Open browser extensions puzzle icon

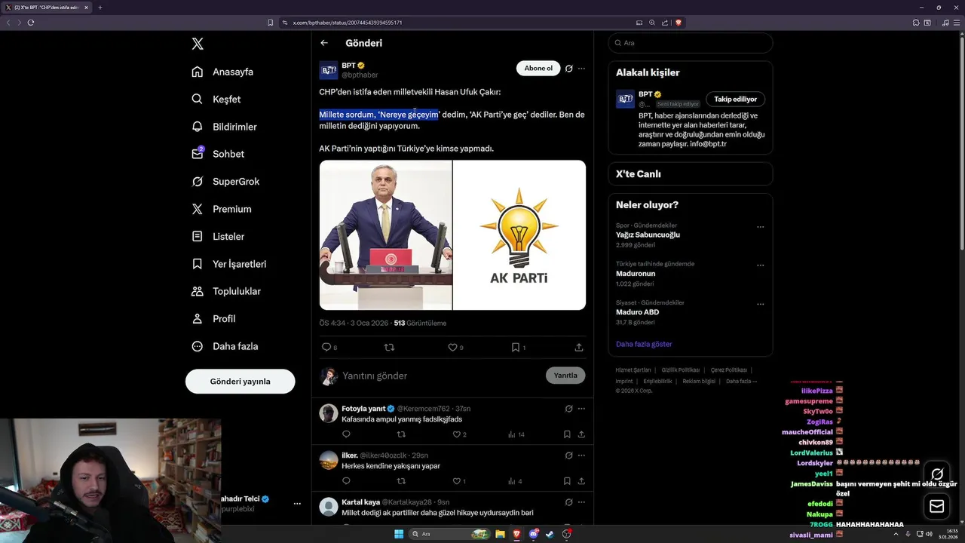[x=916, y=23]
